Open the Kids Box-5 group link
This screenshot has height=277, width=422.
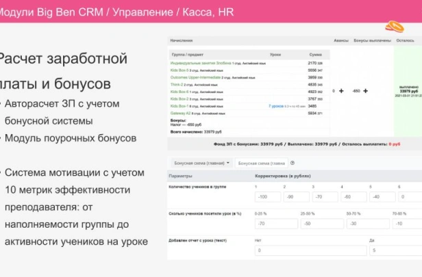click(179, 70)
